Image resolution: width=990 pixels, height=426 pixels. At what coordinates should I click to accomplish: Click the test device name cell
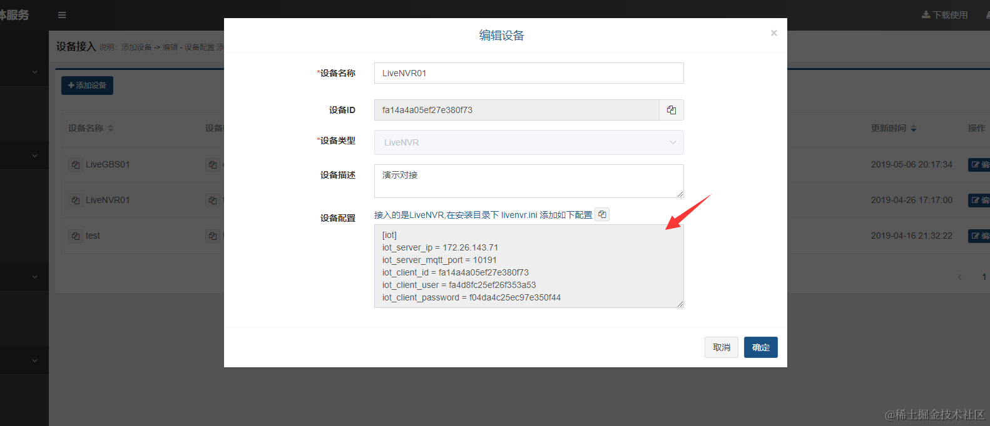(x=93, y=236)
